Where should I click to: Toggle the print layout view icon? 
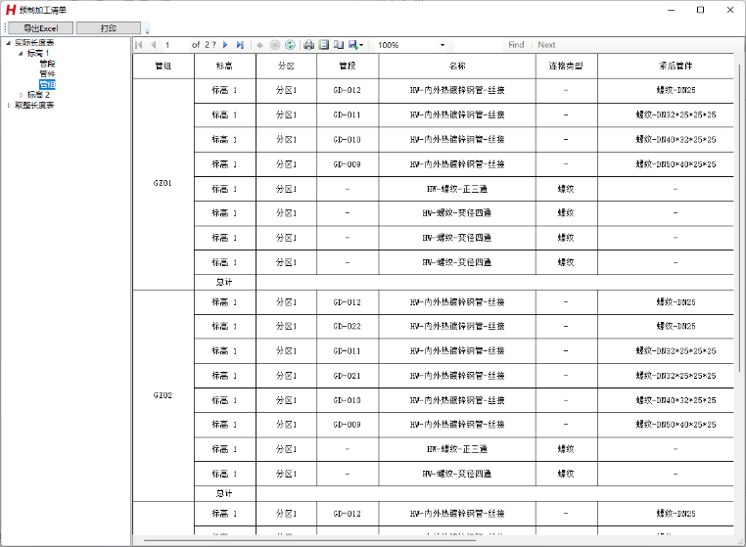(323, 45)
